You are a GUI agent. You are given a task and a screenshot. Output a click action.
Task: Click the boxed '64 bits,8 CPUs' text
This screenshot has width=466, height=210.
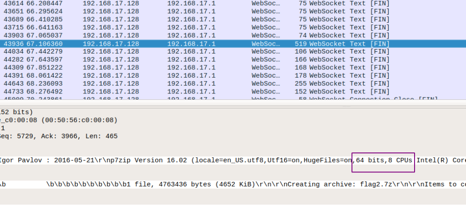click(383, 161)
